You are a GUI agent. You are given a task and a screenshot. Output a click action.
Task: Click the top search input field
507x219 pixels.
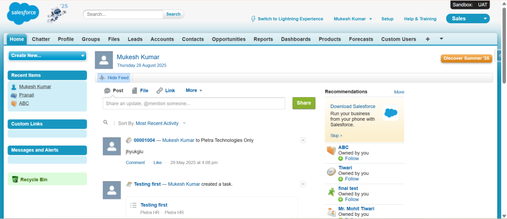coord(123,14)
